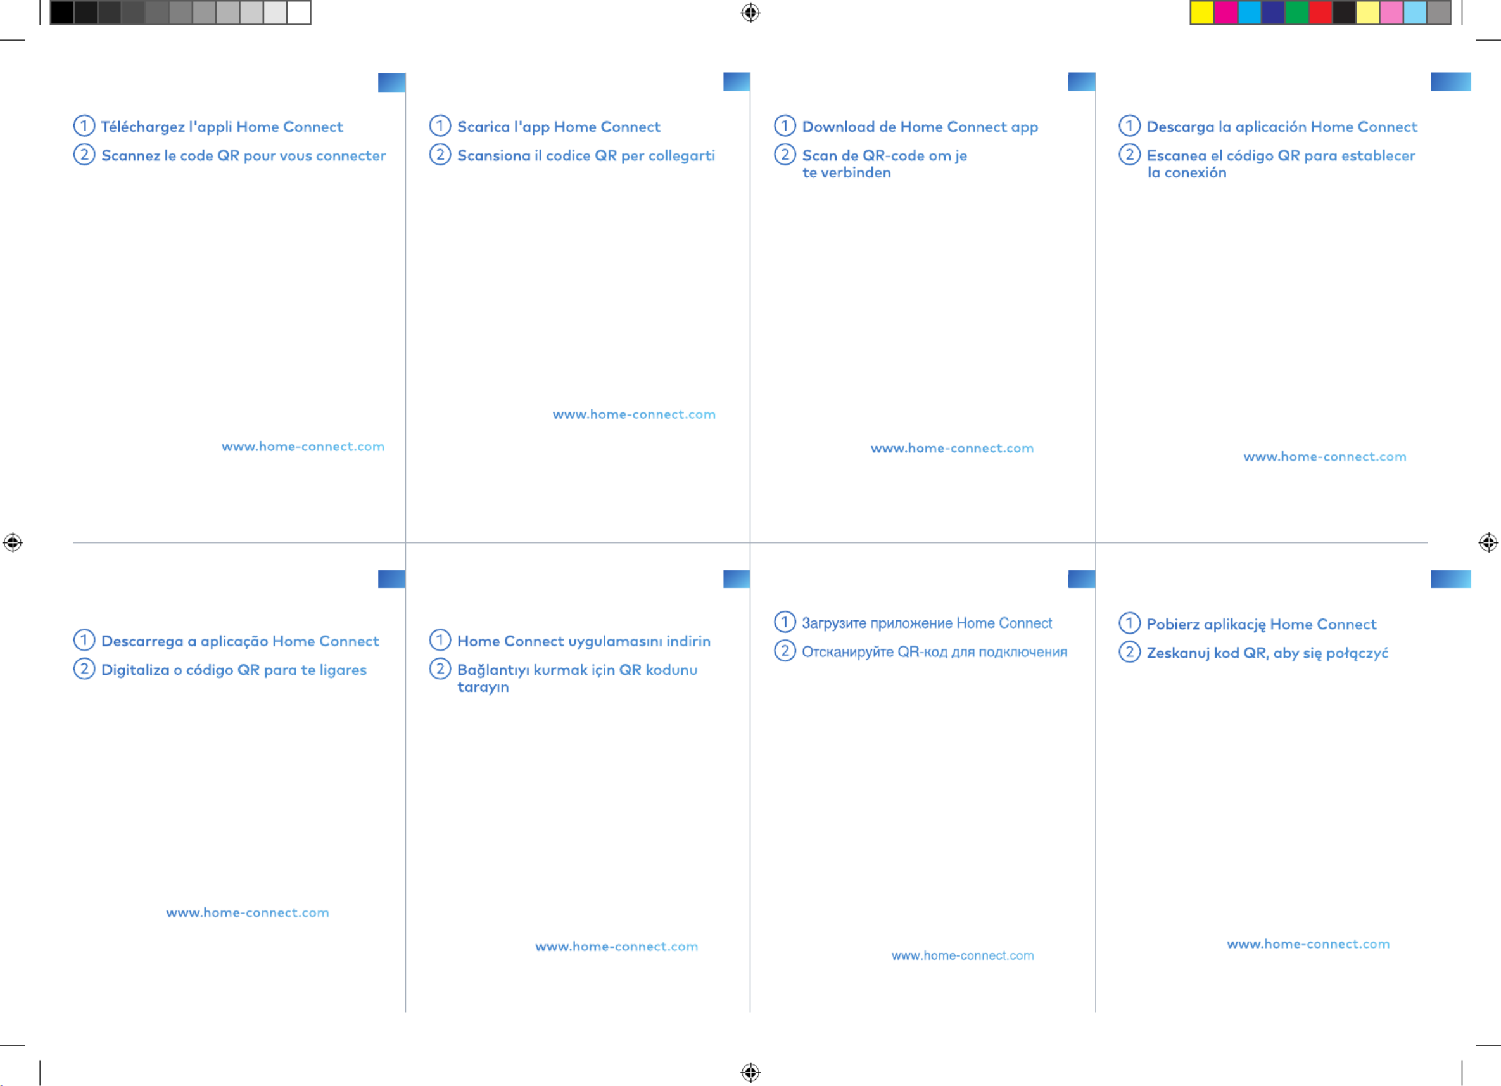Open www.home-connect.com link in the Spanish panel
1501x1086 pixels.
1325,457
